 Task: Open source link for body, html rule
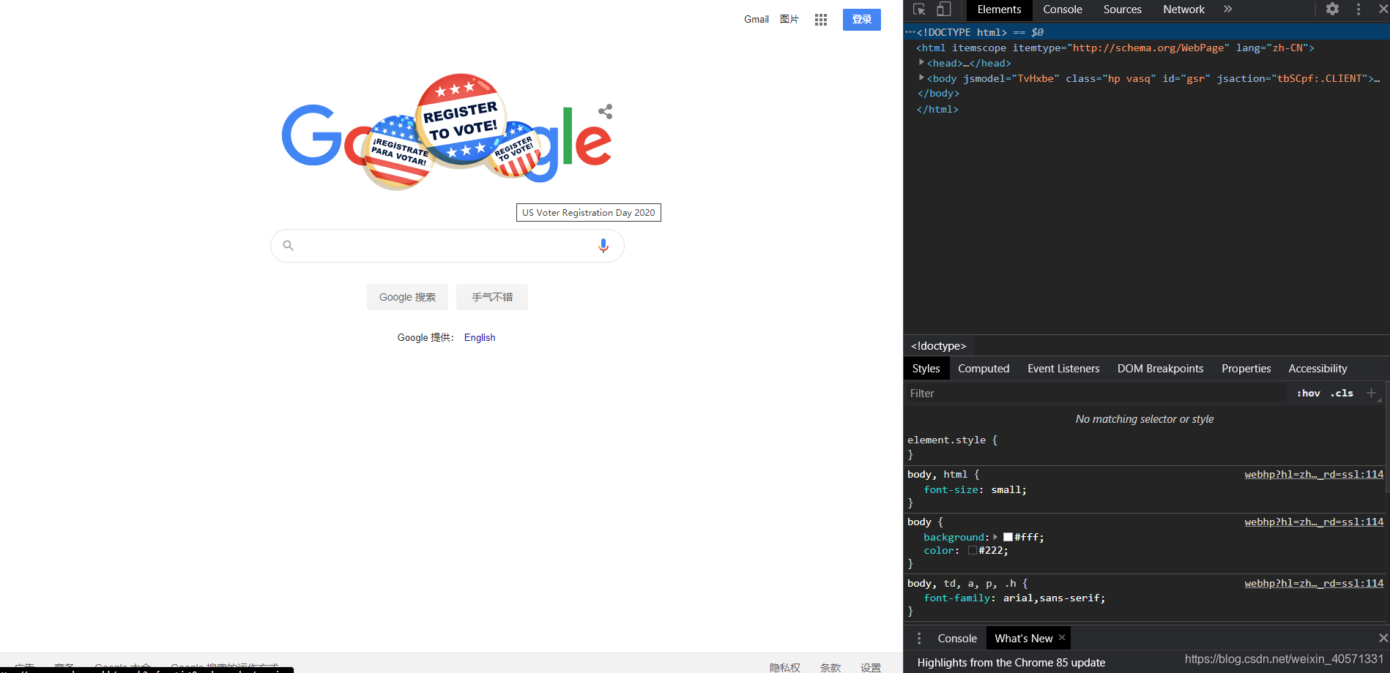1314,474
